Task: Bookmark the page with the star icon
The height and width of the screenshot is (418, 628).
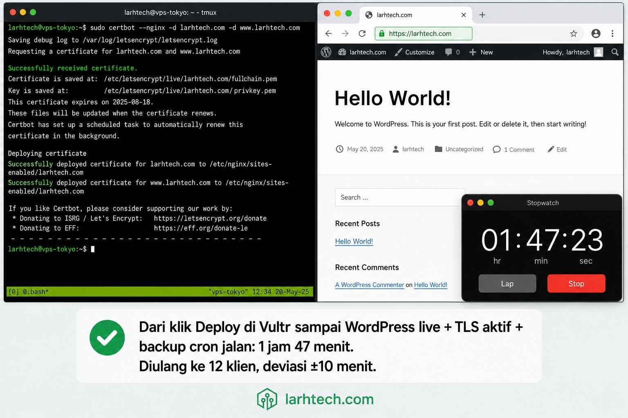Action: (x=574, y=33)
